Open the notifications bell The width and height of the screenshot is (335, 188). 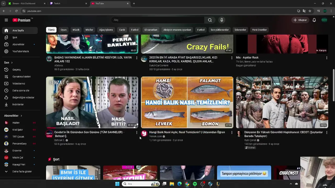314,20
